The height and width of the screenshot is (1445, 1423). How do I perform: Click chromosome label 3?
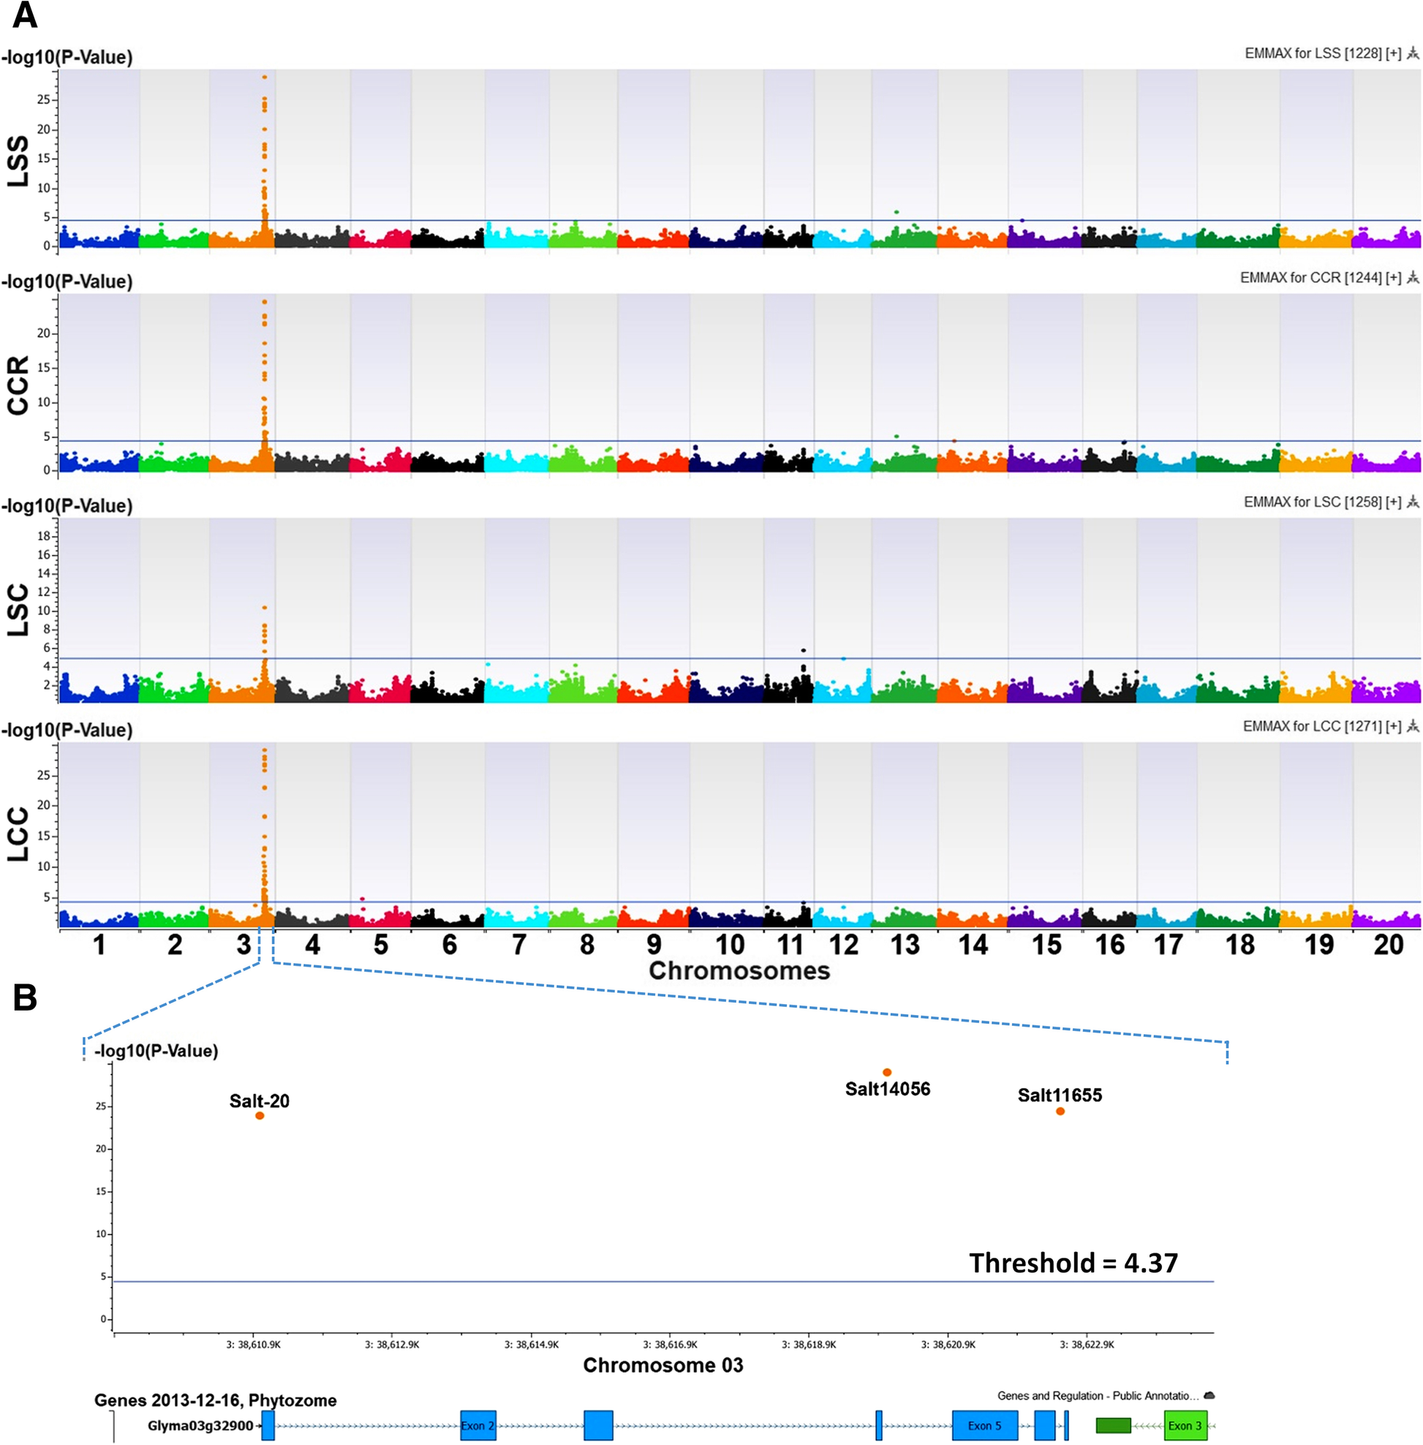[x=244, y=945]
